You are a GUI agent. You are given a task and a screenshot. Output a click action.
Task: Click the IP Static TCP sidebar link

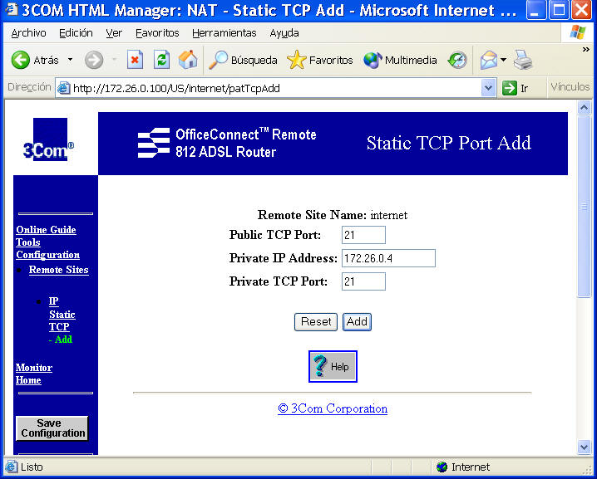coord(62,314)
